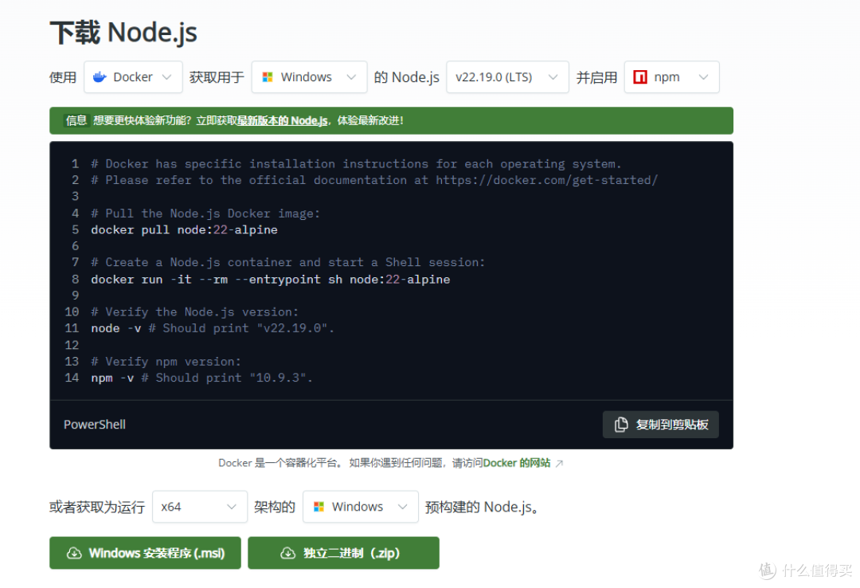Click the 'npm -v' command line
The image size is (860, 588).
[x=201, y=378]
